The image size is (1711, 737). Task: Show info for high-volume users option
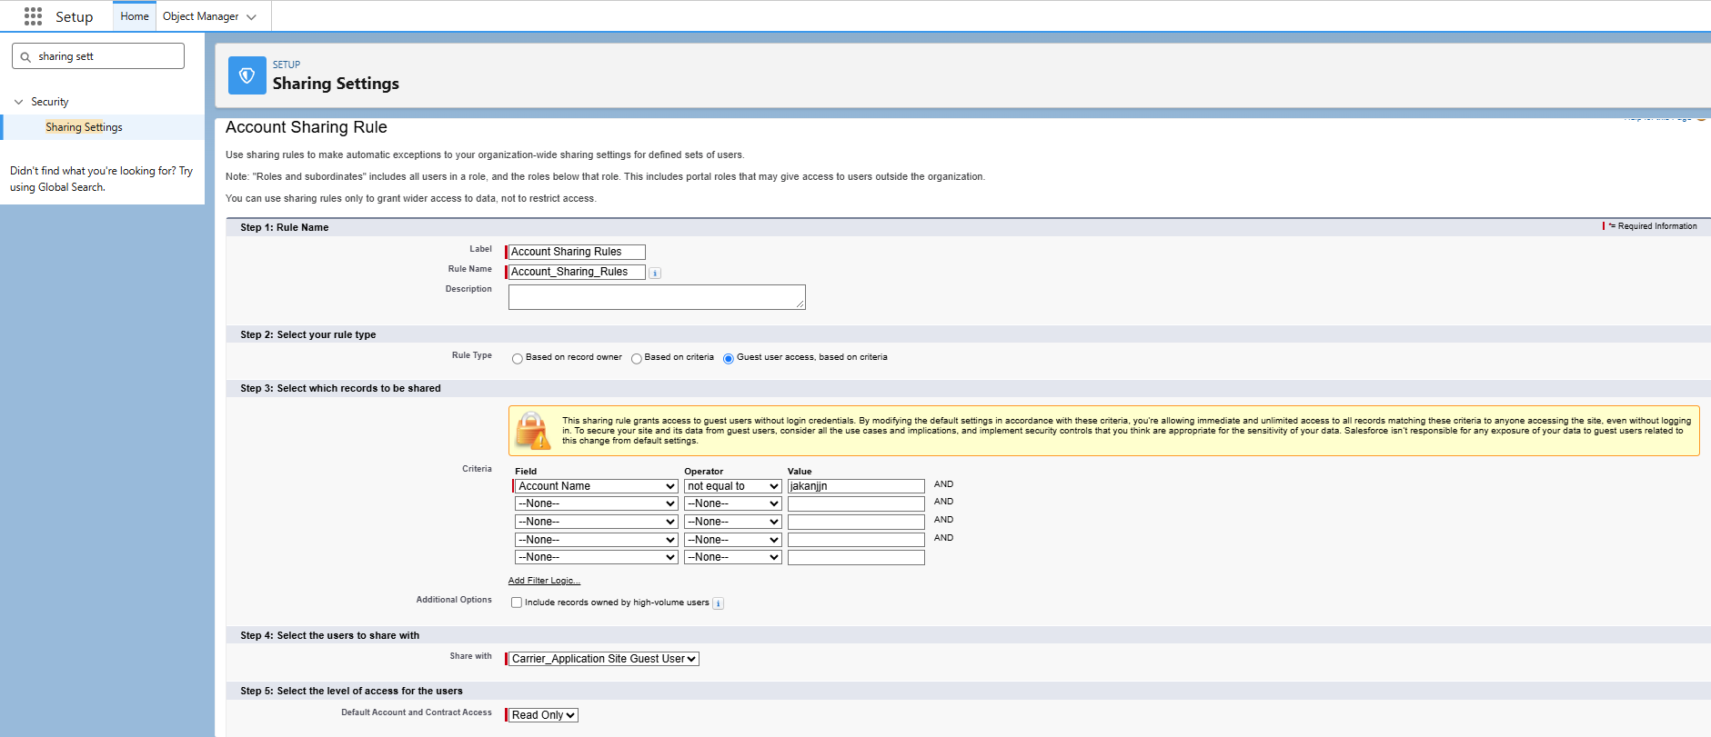point(718,603)
